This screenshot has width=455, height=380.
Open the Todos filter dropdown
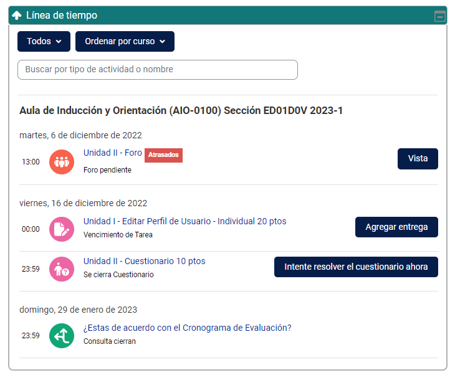(x=44, y=42)
